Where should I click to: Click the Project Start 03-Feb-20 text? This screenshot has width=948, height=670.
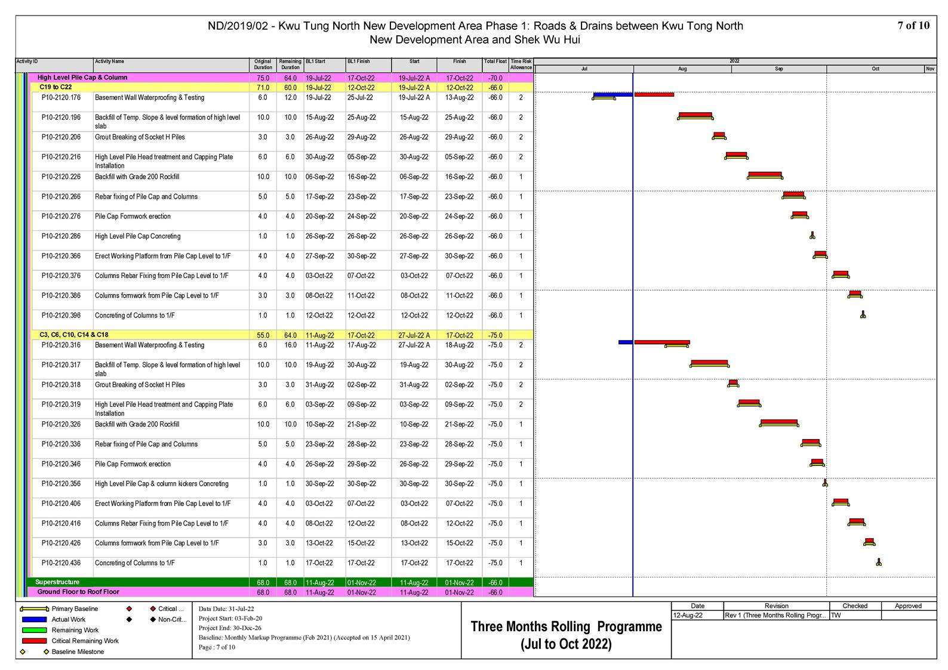tap(230, 619)
